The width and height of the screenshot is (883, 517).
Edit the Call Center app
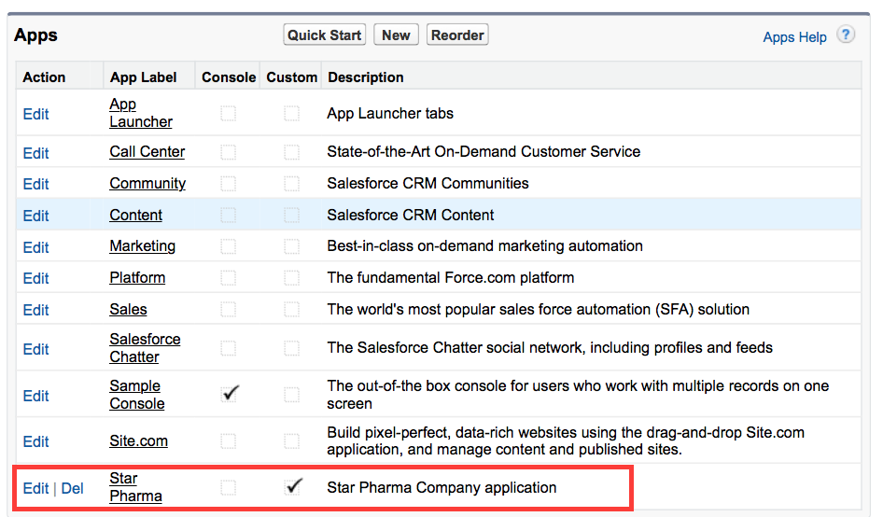(36, 153)
